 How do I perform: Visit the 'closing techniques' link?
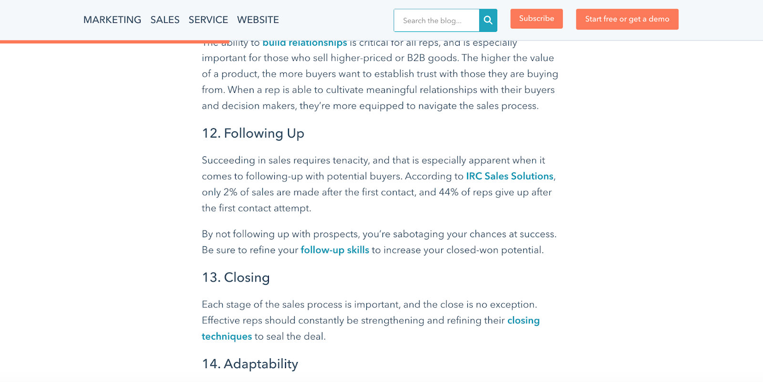click(x=523, y=321)
